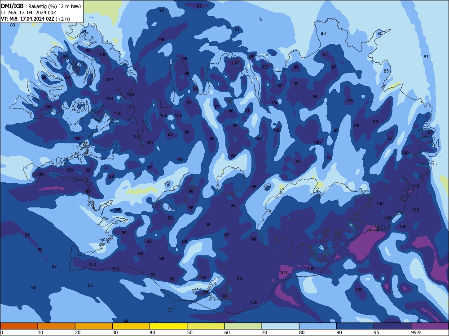Click the map title 'DMI/IGB : Rakastig (%) í 2 m hæð'

[x=41, y=6]
